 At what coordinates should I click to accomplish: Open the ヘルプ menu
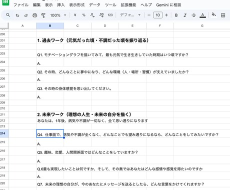(146, 5)
